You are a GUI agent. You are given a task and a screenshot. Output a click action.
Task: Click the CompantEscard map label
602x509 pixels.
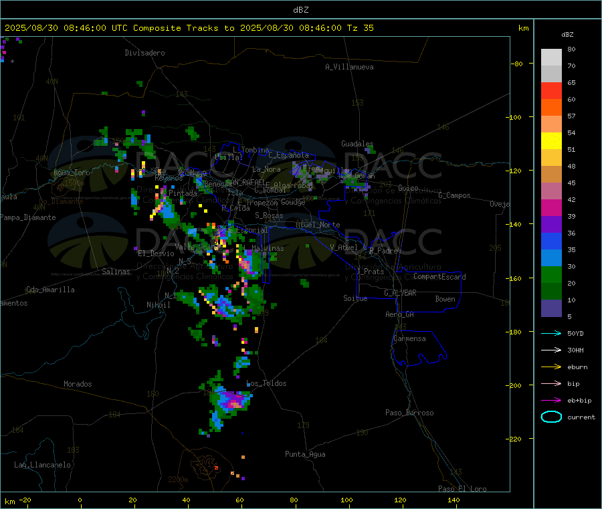pyautogui.click(x=439, y=277)
